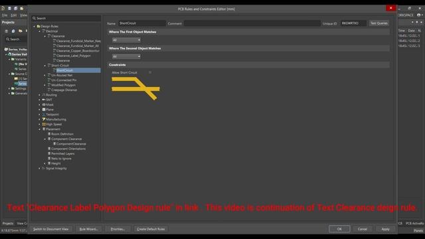Image resolution: width=425 pixels, height=239 pixels.
Task: Click the Creepage Distance rule icon
Action: pyautogui.click(x=49, y=90)
